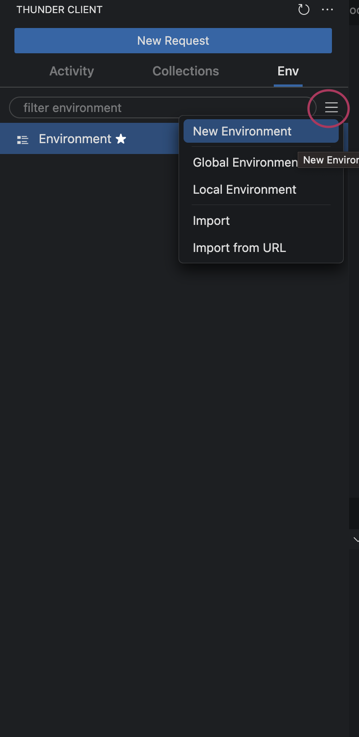Screen dimensions: 359x737
Task: Switch to the Collections tab
Action: tap(185, 71)
